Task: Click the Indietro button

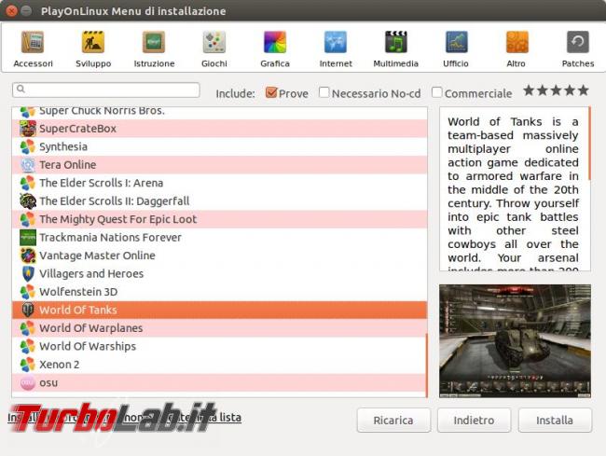Action: click(474, 420)
